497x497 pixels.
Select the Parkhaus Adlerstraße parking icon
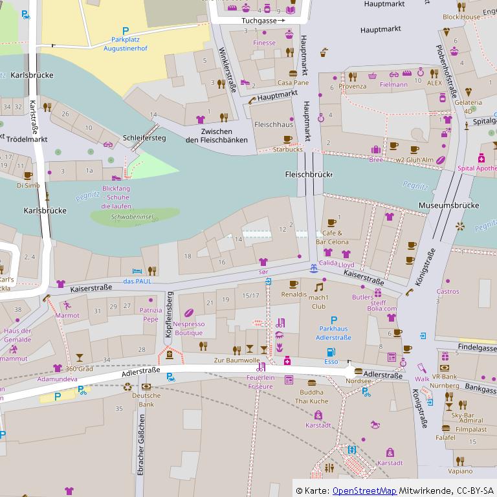[x=334, y=320]
